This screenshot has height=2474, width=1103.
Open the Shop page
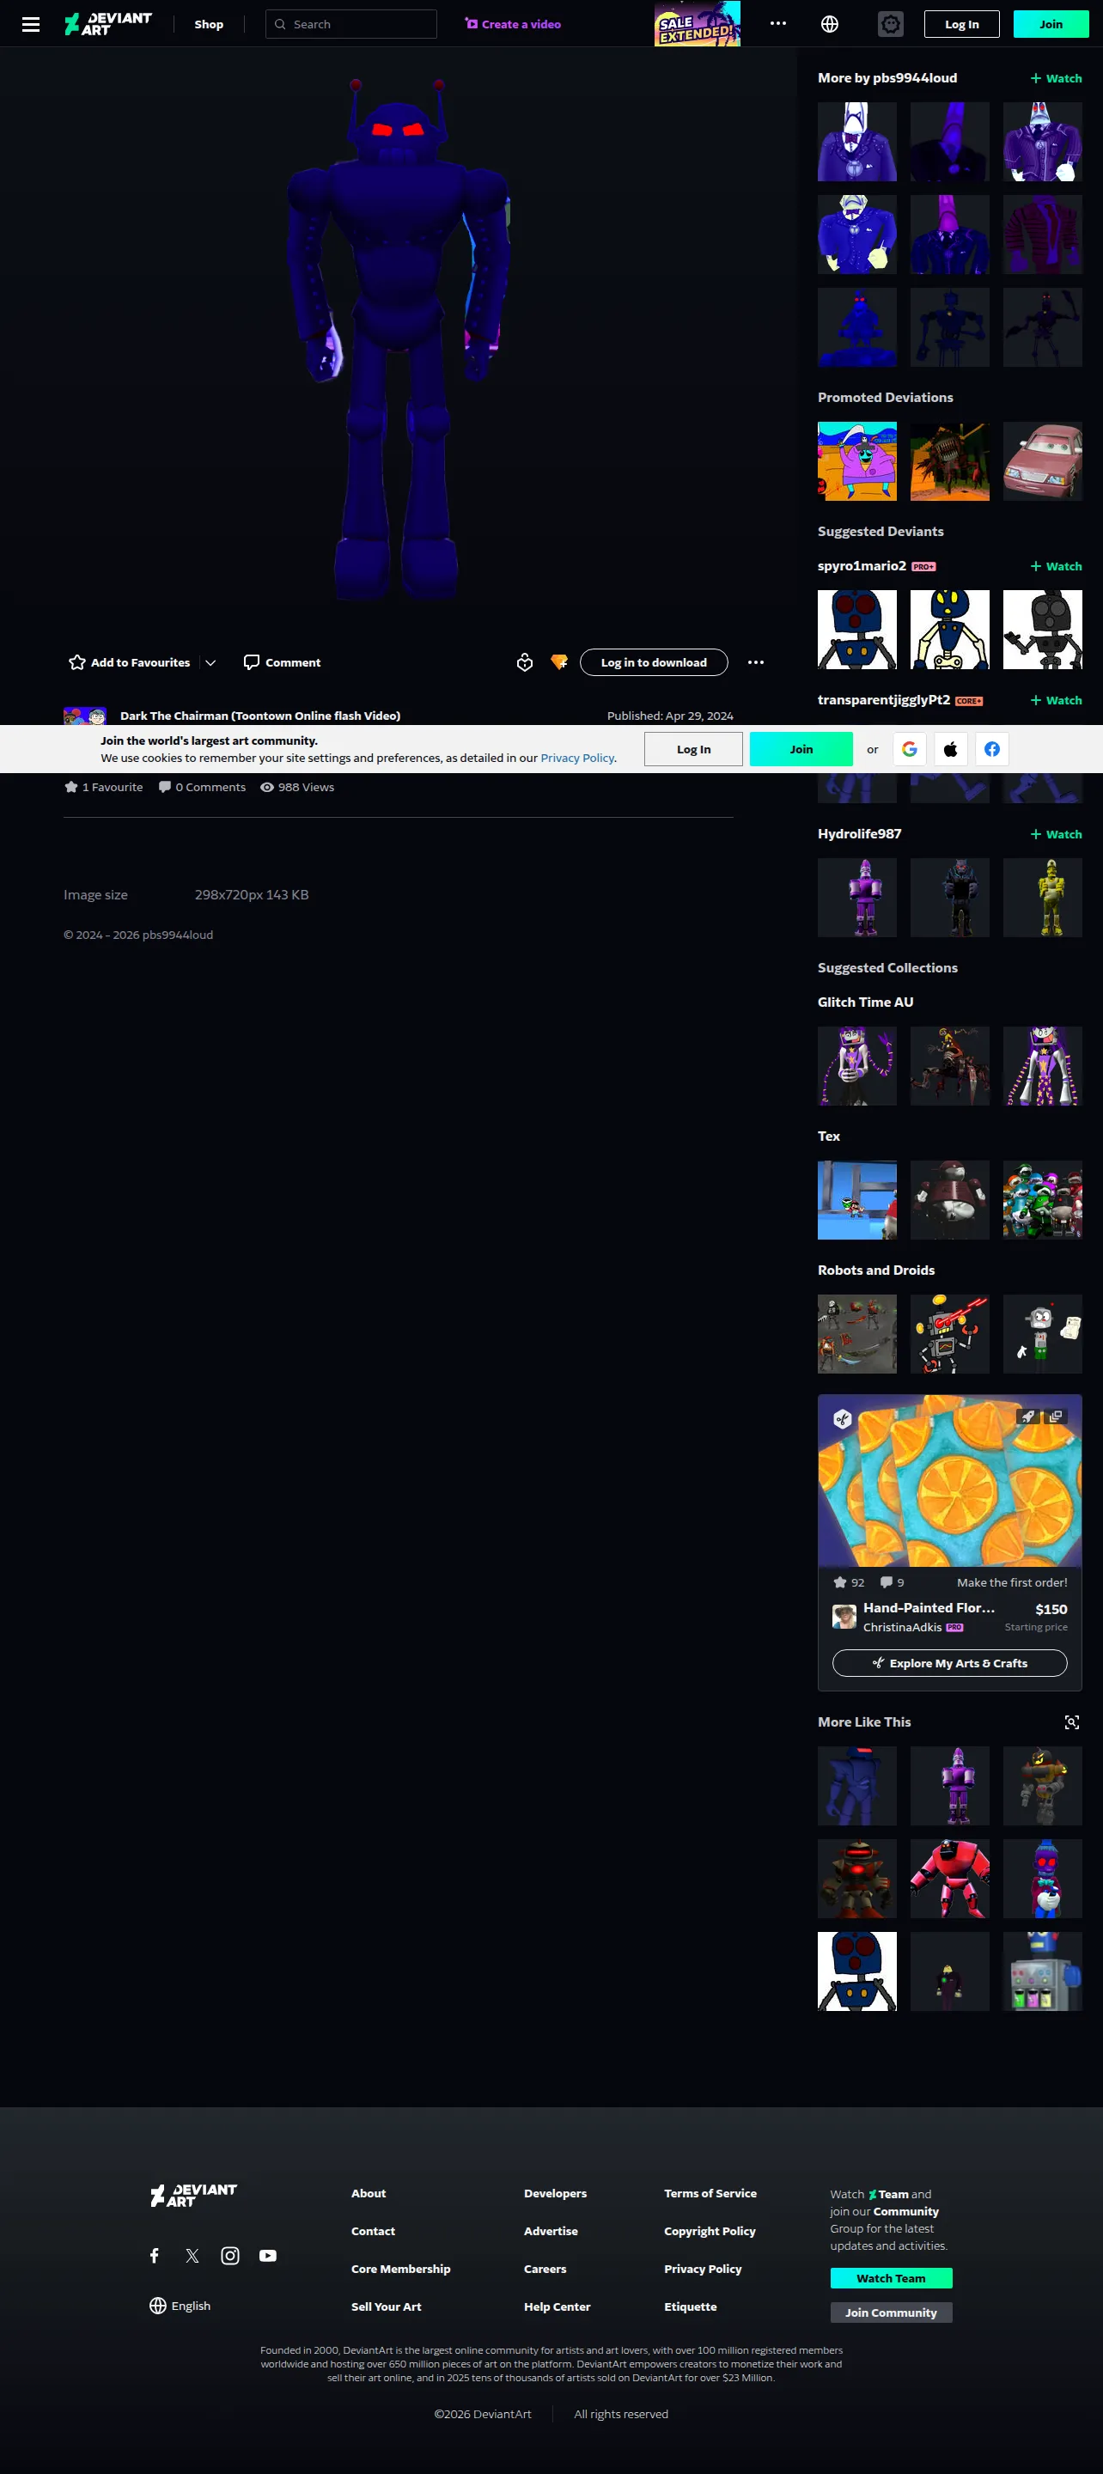[x=209, y=24]
